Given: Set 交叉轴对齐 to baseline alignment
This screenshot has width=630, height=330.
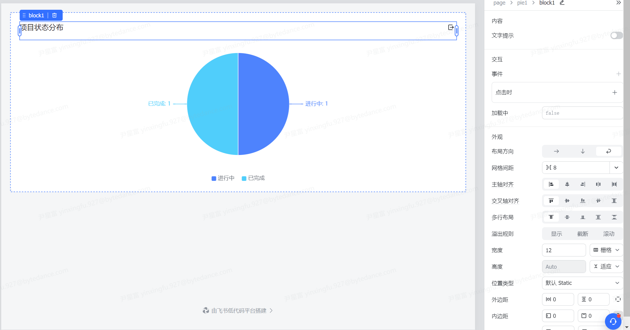Looking at the screenshot, I should [x=598, y=201].
